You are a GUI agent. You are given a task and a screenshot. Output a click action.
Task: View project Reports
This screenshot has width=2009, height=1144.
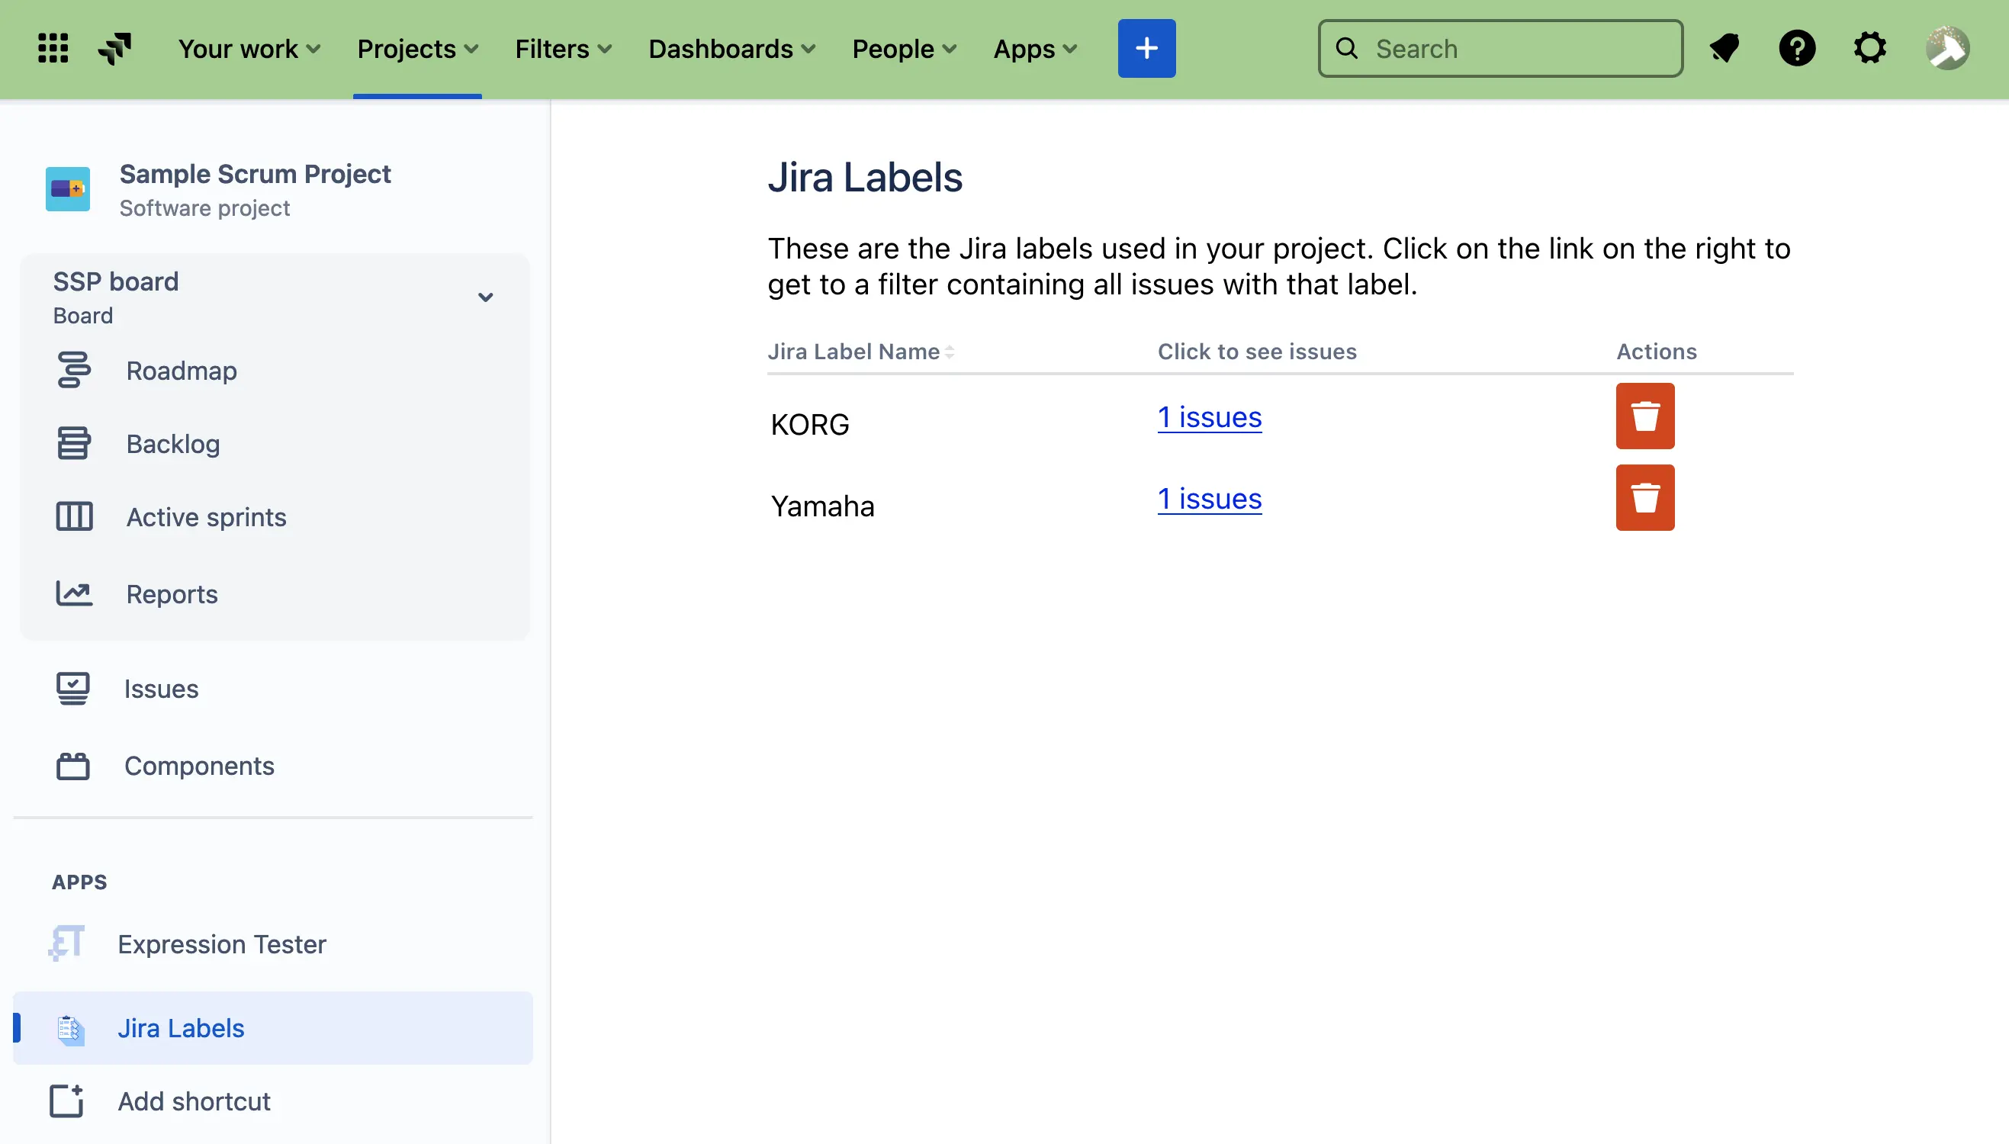pyautogui.click(x=172, y=593)
